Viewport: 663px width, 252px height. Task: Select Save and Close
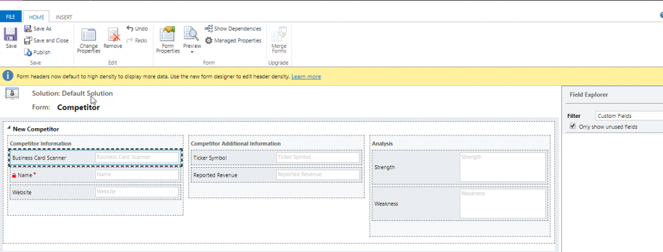pyautogui.click(x=46, y=41)
